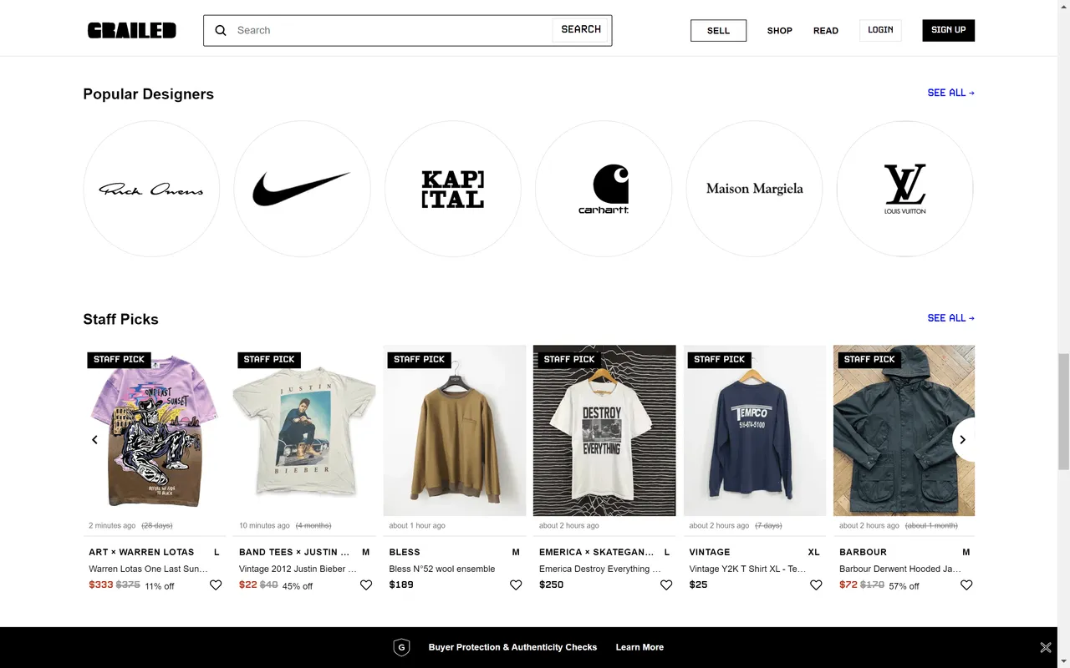Go back using the carousel left arrow
1070x668 pixels.
94,439
